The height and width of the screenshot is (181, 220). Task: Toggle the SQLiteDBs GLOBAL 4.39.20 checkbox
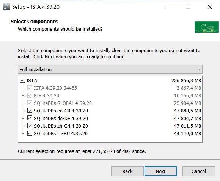point(30,103)
